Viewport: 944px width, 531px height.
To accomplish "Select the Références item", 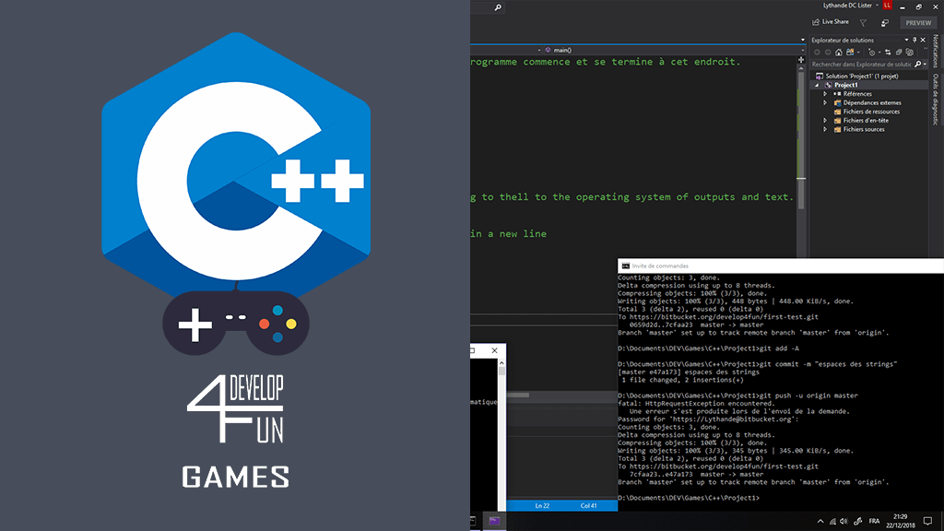I will [857, 94].
